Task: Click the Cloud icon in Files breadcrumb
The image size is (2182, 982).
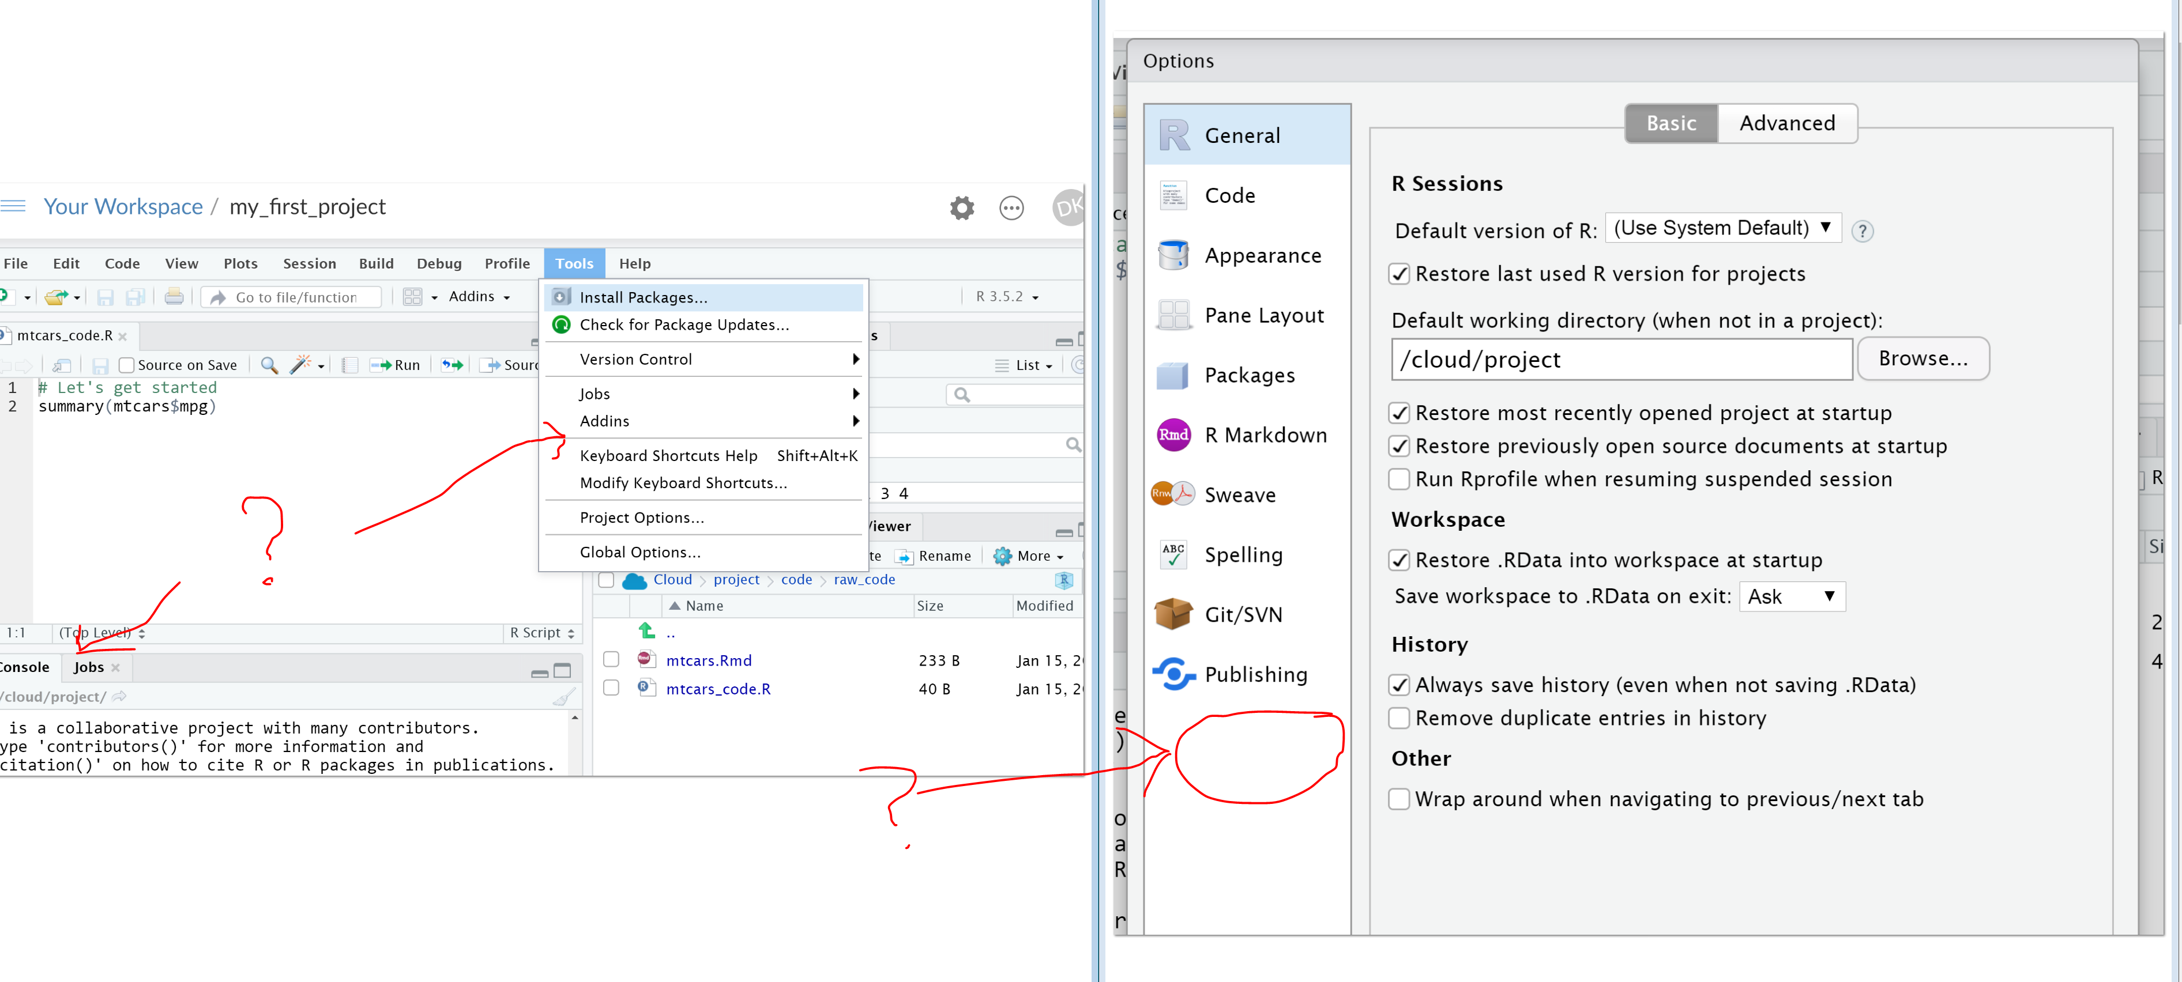Action: pyautogui.click(x=634, y=580)
